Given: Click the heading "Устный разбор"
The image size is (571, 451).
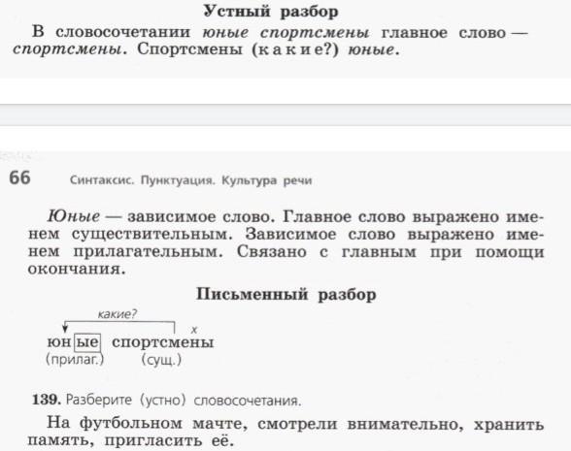Looking at the screenshot, I should click(271, 12).
